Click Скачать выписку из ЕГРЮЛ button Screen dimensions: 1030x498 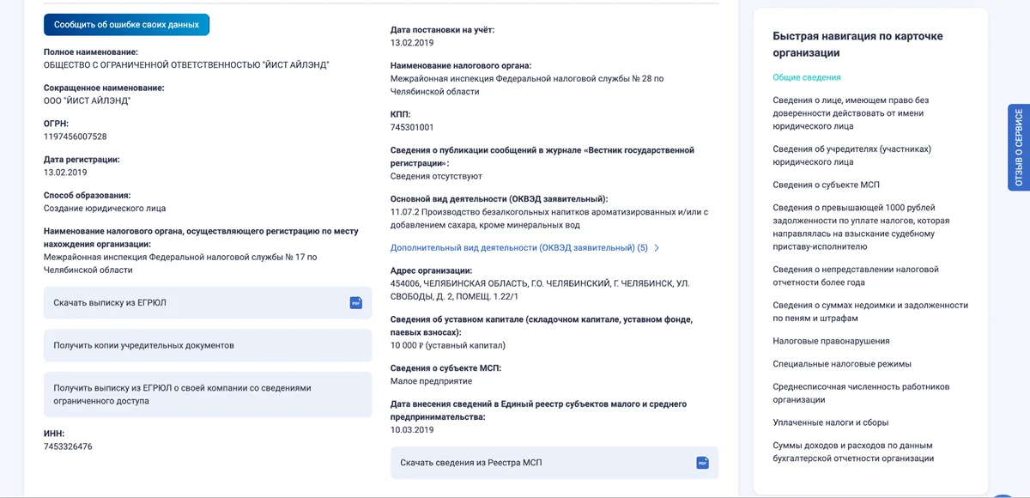coord(208,303)
